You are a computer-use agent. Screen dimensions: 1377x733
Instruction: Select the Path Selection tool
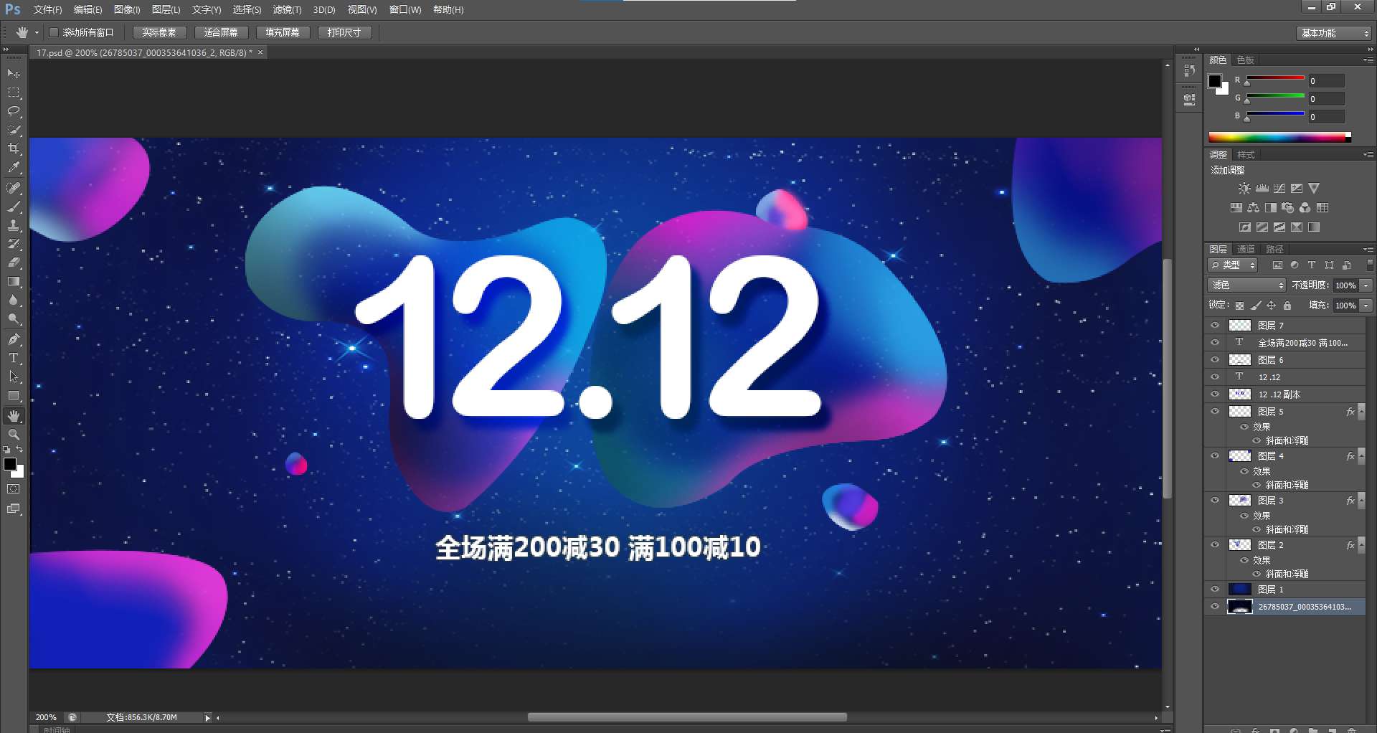coord(14,377)
